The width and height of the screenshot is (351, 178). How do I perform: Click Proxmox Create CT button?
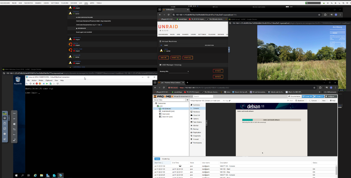[x=319, y=97]
